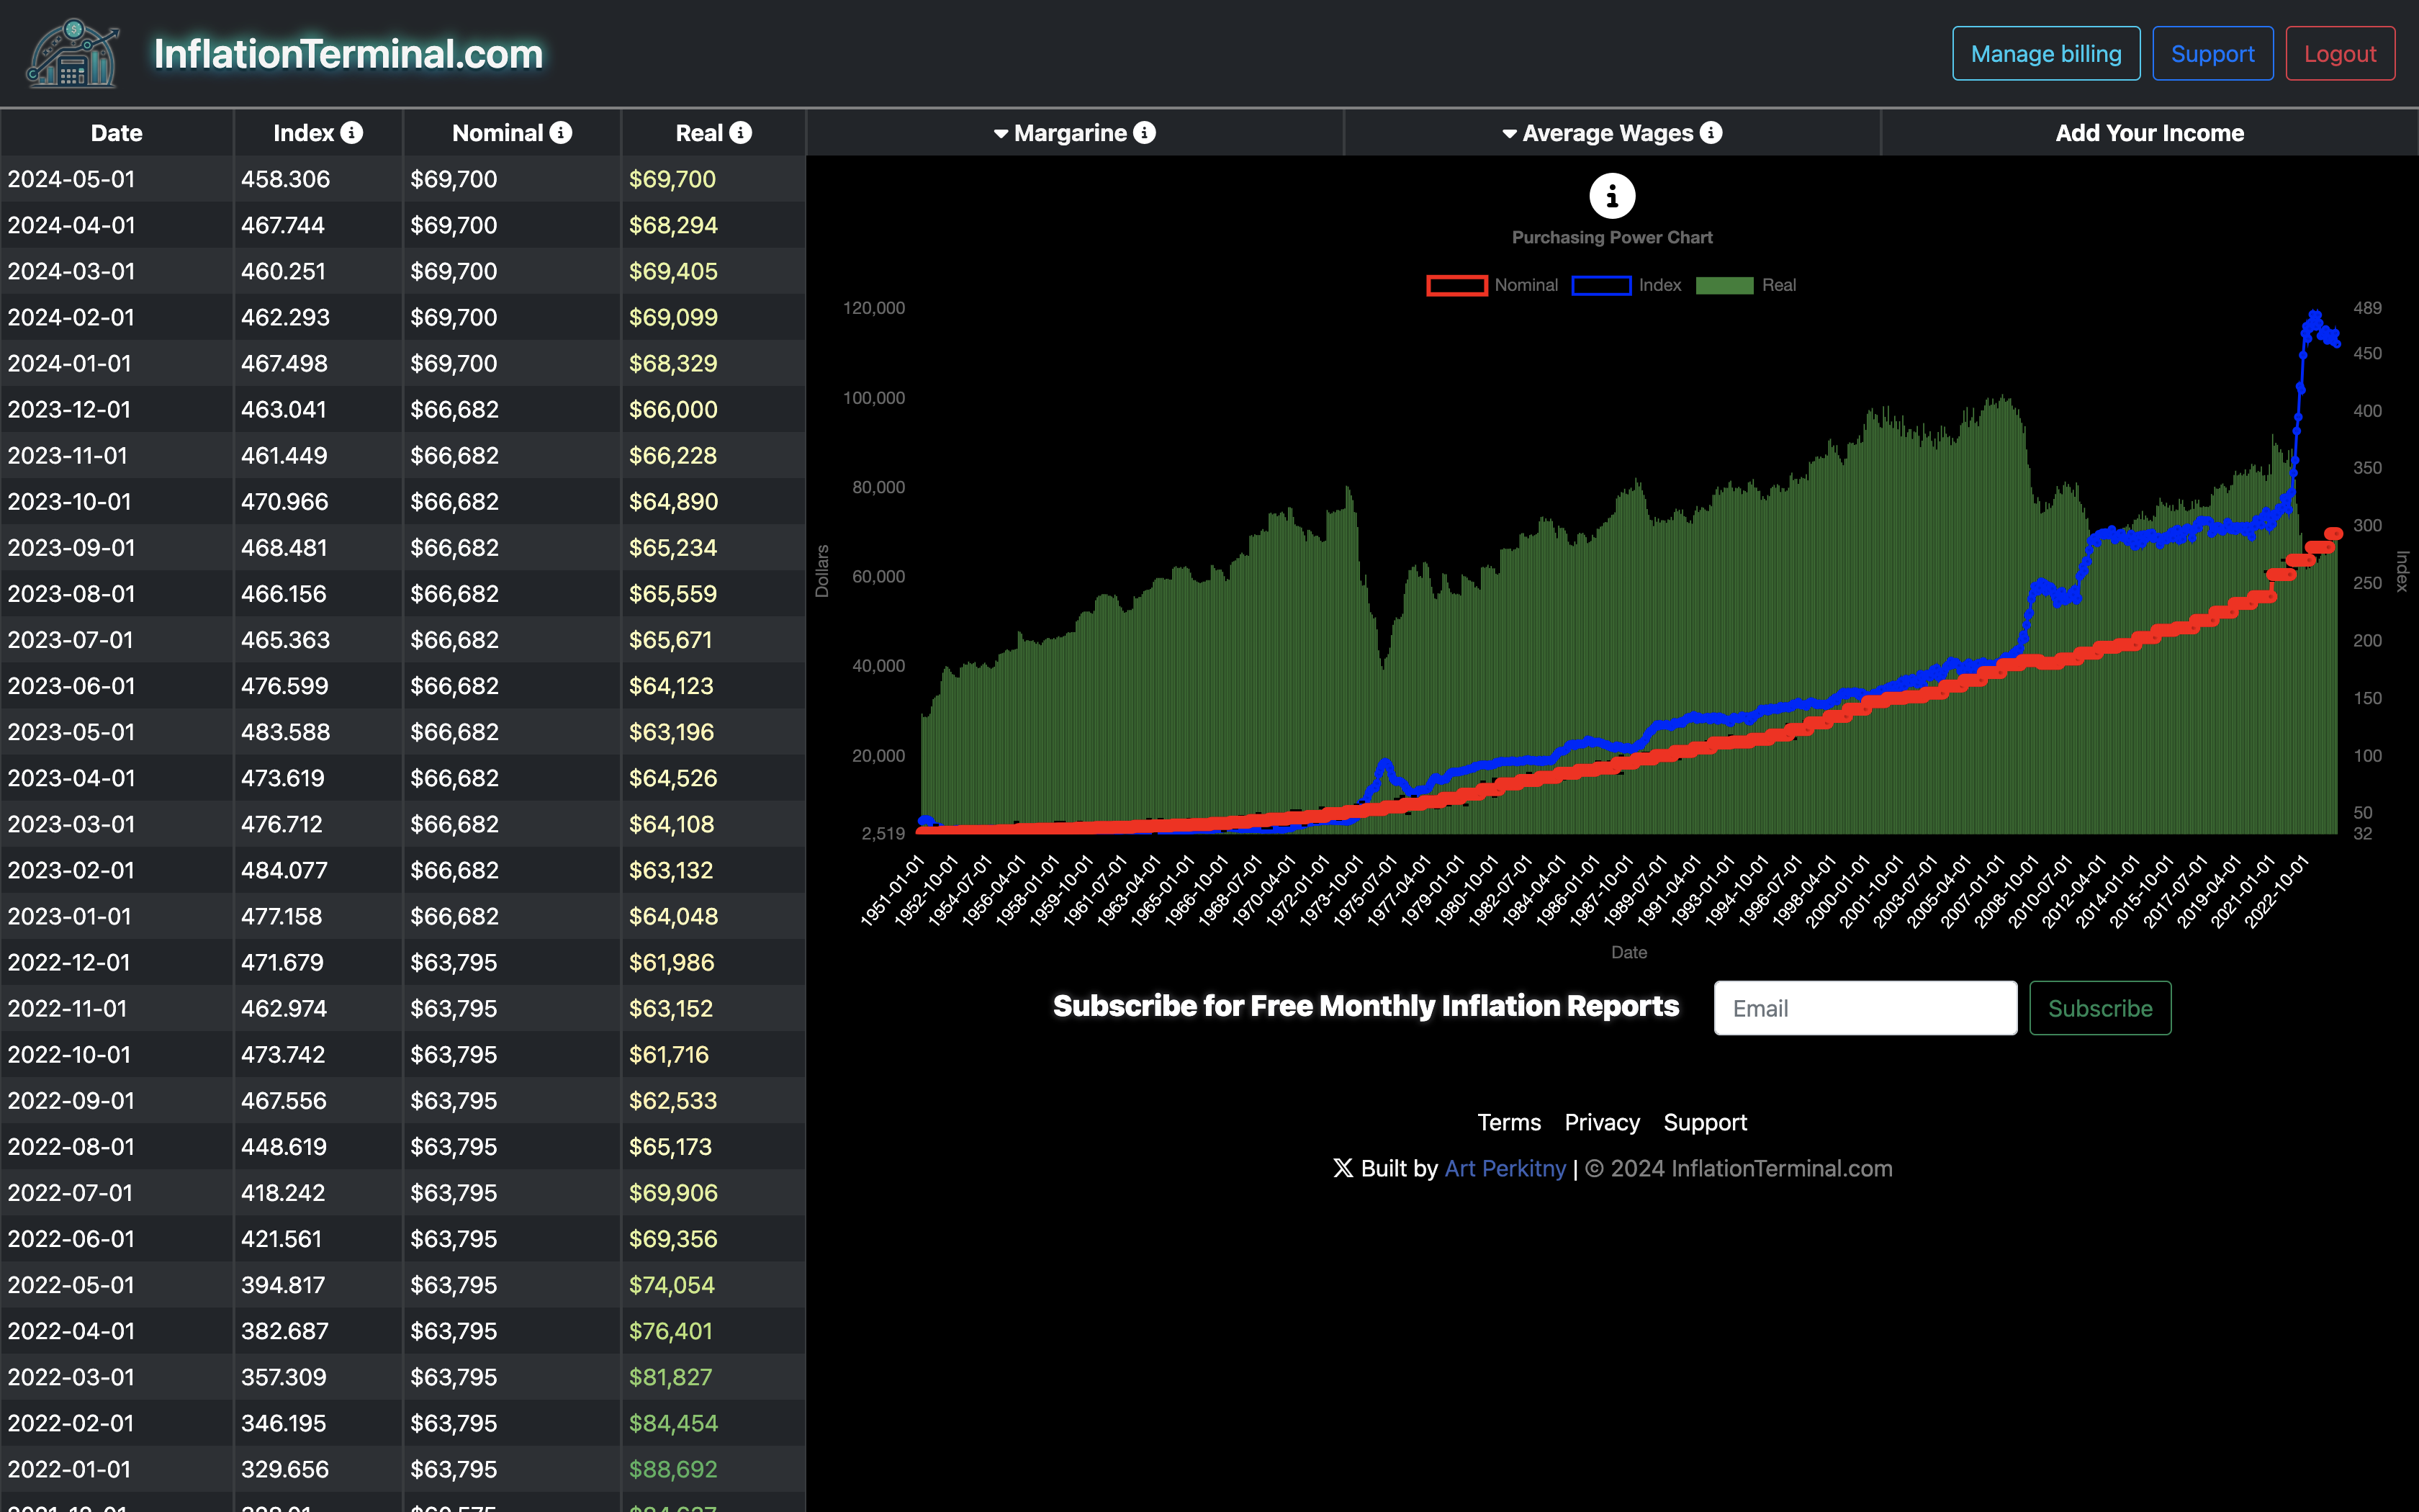Click the info icon beside Average Wages
This screenshot has width=2419, height=1512.
point(1711,133)
